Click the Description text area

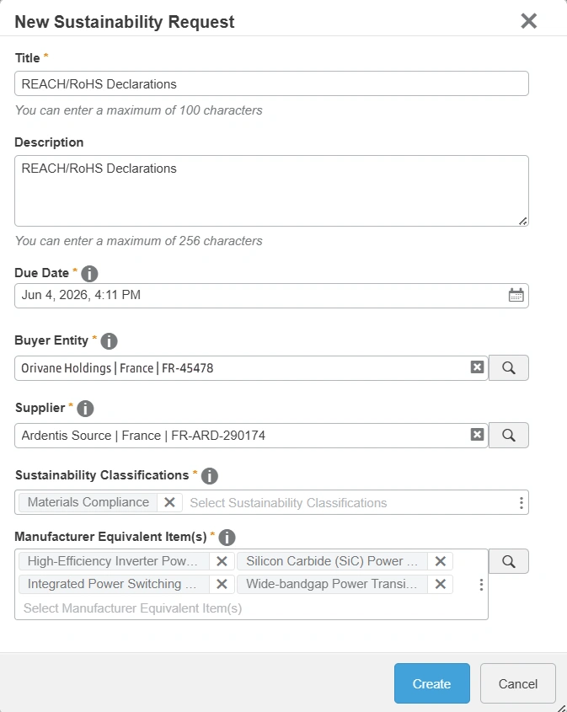[271, 190]
